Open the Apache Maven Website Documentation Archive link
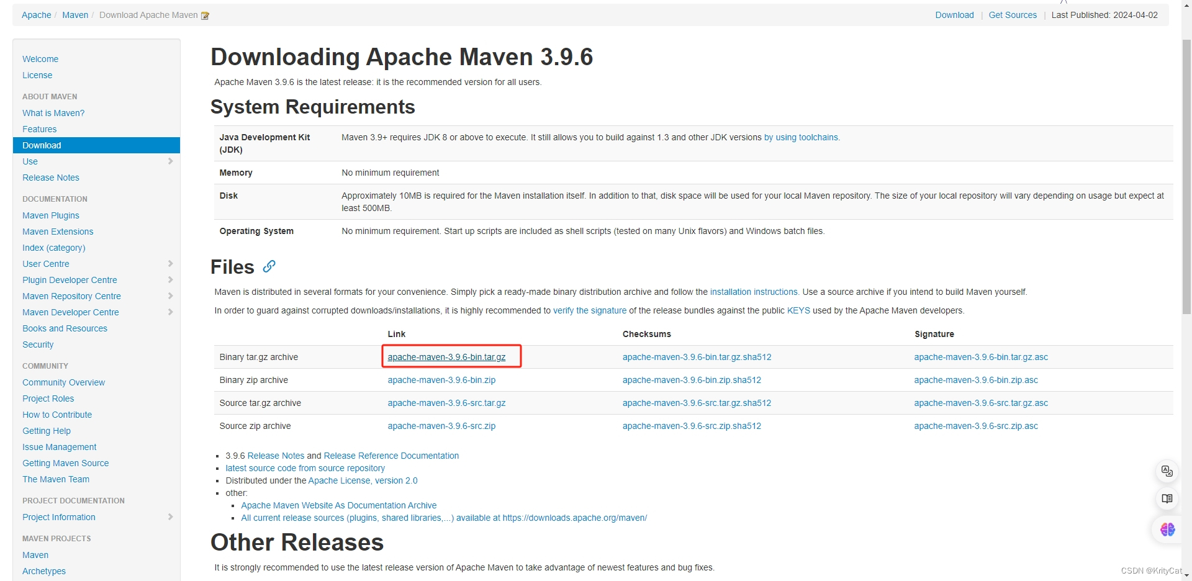Screen dimensions: 1192x581 pyautogui.click(x=338, y=505)
